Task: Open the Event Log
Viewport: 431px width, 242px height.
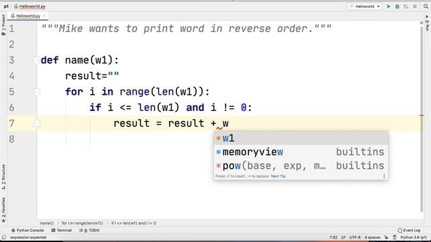Action: click(x=409, y=230)
